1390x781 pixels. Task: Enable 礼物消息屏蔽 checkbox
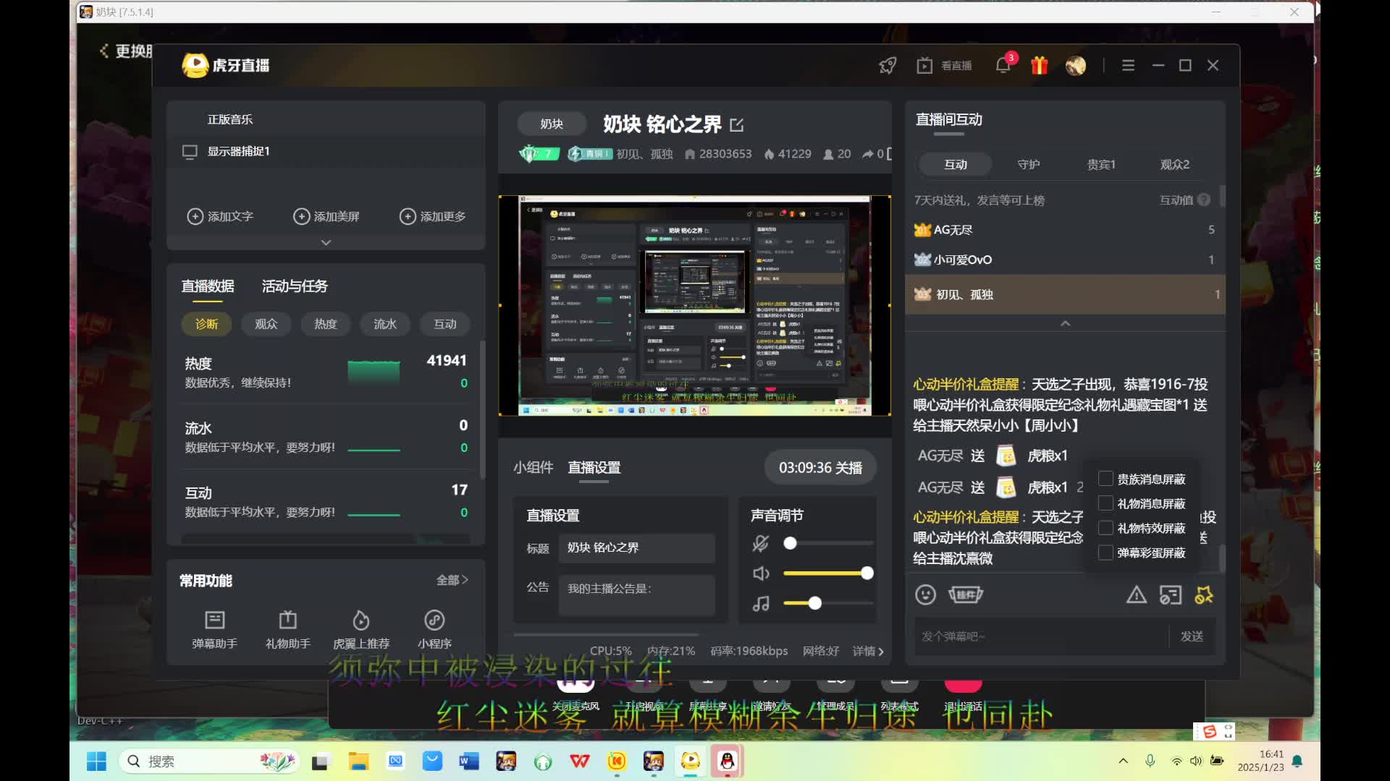point(1105,503)
